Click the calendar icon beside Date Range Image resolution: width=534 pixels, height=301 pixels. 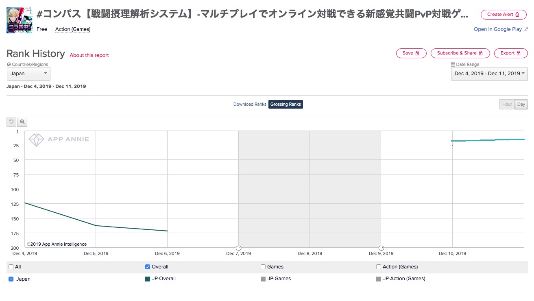[453, 64]
